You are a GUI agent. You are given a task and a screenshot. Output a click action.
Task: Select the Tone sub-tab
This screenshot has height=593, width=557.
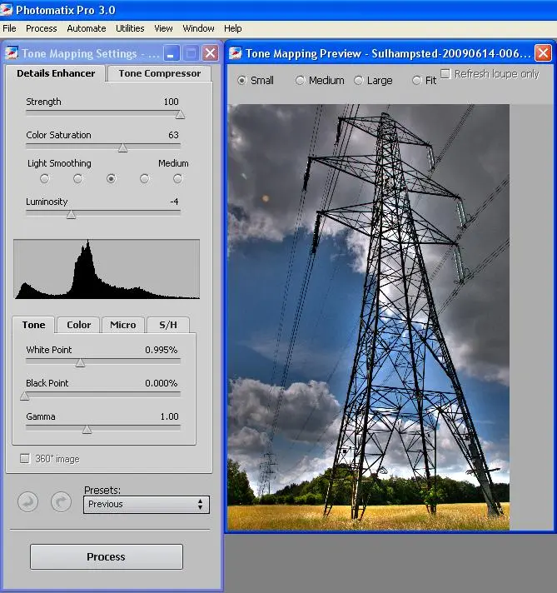33,325
